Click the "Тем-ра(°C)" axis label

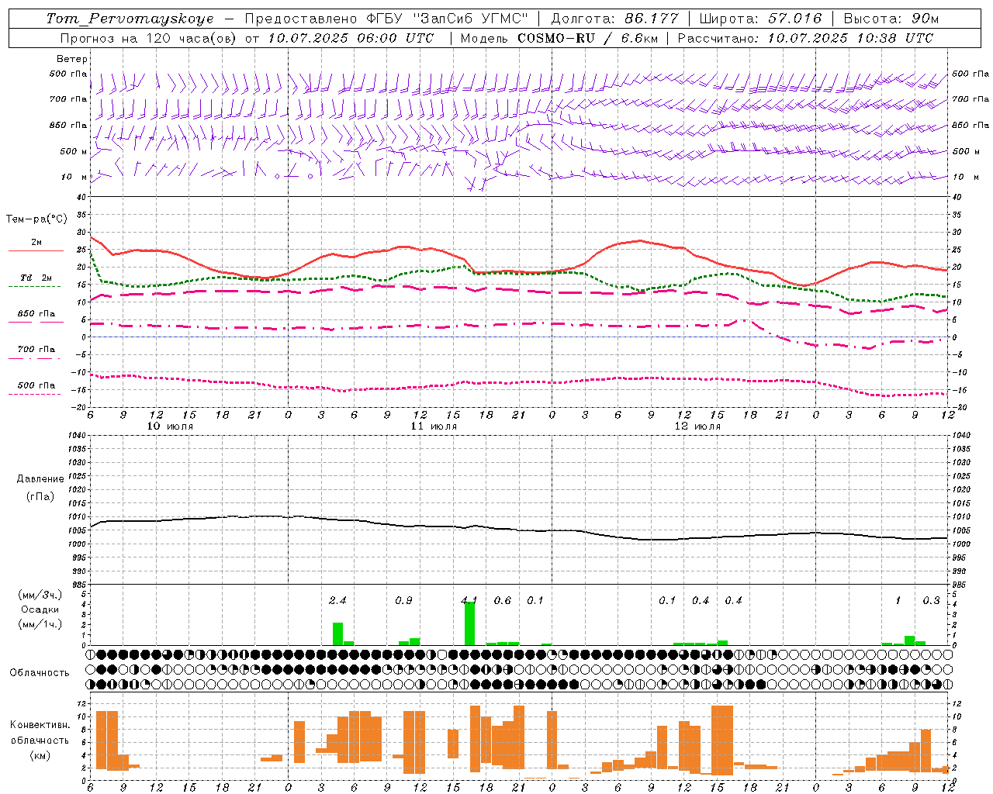(x=36, y=219)
